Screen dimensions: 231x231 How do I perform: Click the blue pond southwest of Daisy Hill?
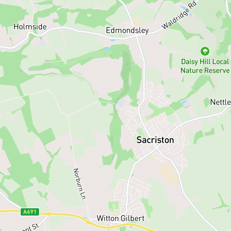tap(184, 102)
